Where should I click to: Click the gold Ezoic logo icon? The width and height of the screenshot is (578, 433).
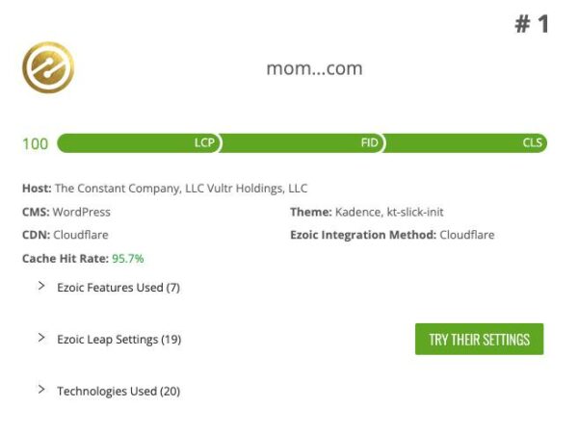pos(47,67)
